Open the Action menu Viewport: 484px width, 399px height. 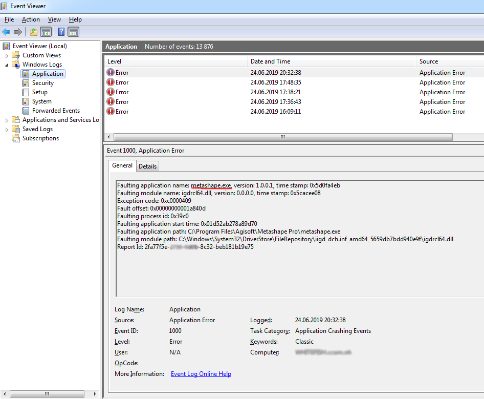31,19
